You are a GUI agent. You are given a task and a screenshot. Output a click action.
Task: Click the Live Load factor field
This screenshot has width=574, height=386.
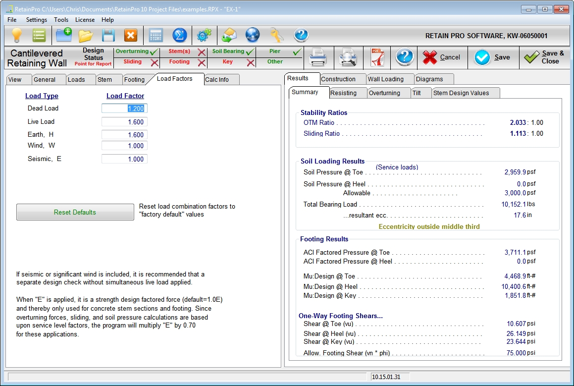click(124, 122)
